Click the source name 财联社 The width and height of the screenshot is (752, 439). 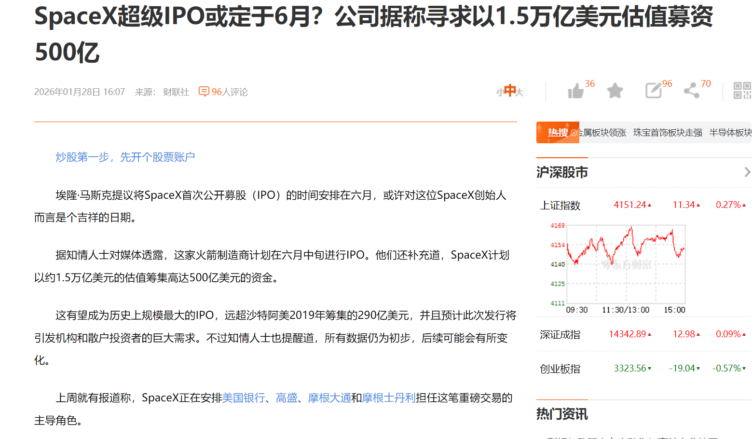pyautogui.click(x=176, y=92)
